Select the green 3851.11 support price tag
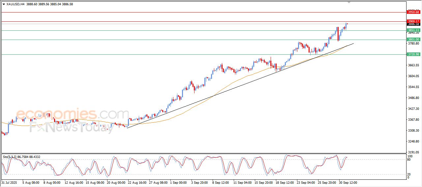 click(413, 30)
